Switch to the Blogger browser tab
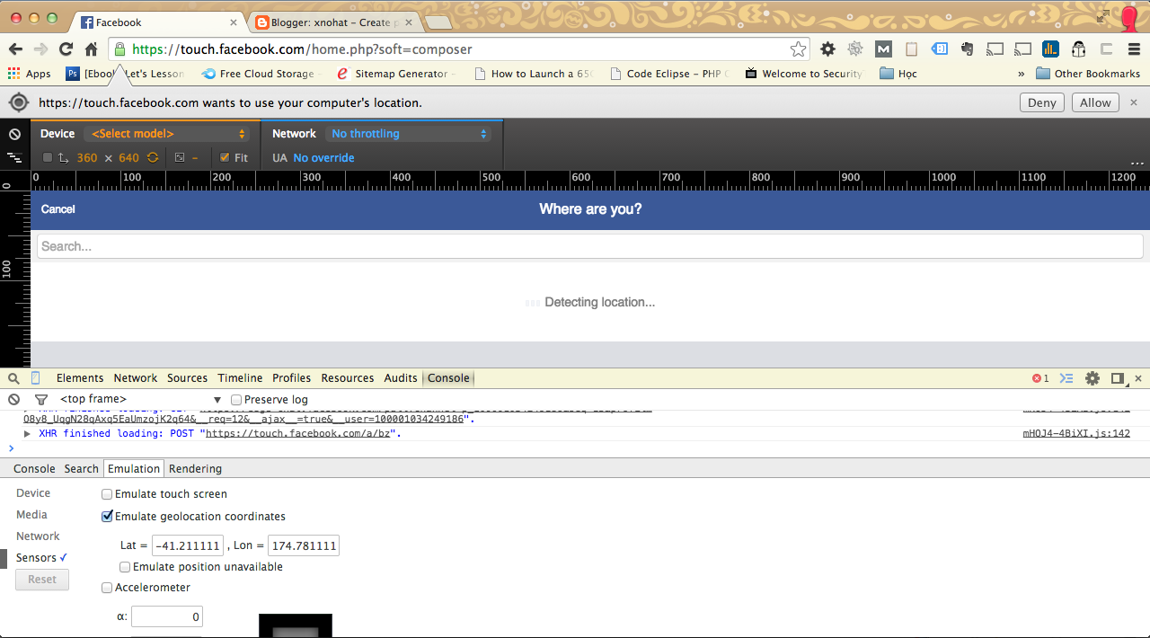Image resolution: width=1150 pixels, height=638 pixels. 332,22
